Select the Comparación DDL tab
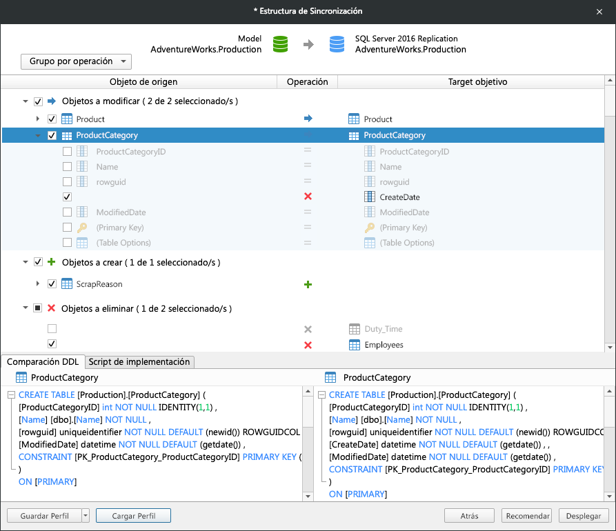Screen dimensions: 616x531 (x=43, y=362)
